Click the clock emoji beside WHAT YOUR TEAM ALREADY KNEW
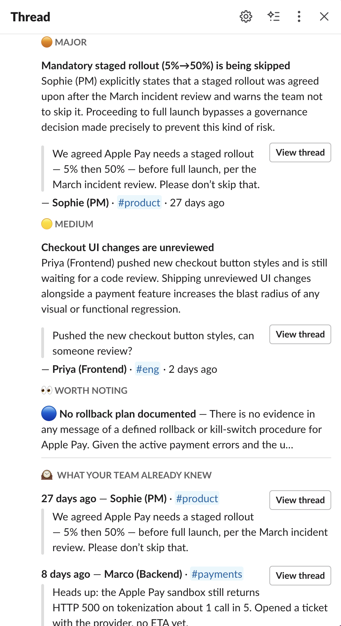 point(47,475)
